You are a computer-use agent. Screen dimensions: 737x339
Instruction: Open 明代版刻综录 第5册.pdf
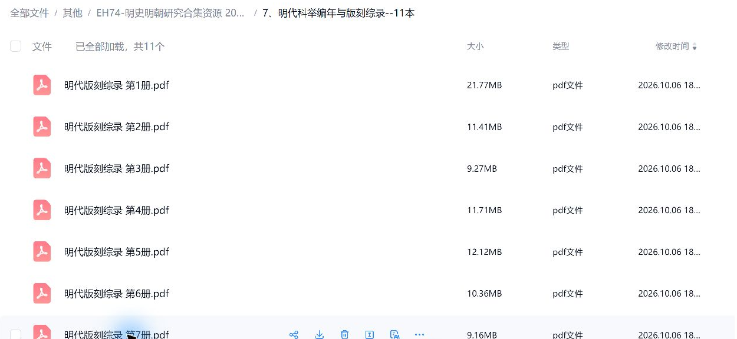117,252
